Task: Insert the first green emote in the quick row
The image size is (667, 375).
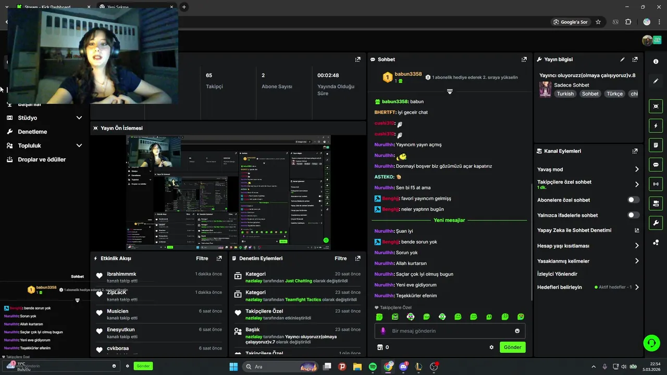Action: click(379, 317)
